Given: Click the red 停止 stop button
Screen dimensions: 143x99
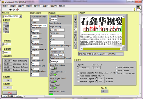Looking at the screenshot, I should tap(10, 93).
